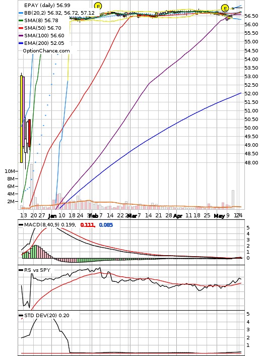Click the '27' date axis label
265x356 pixels.
pos(42,215)
